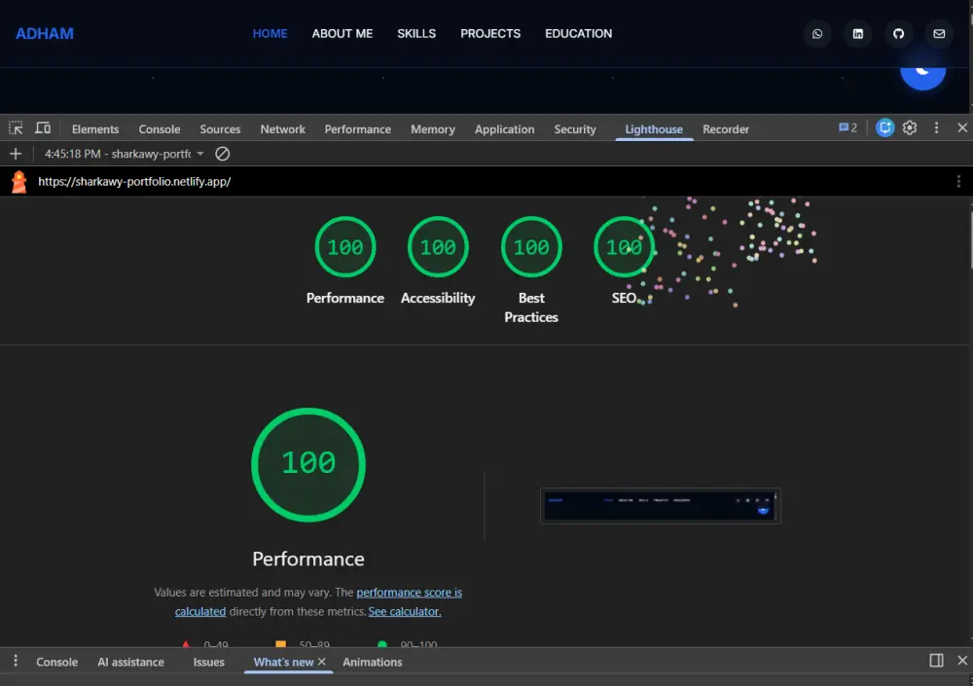The width and height of the screenshot is (973, 686).
Task: Click the Lighthouse logo icon
Action: click(19, 182)
